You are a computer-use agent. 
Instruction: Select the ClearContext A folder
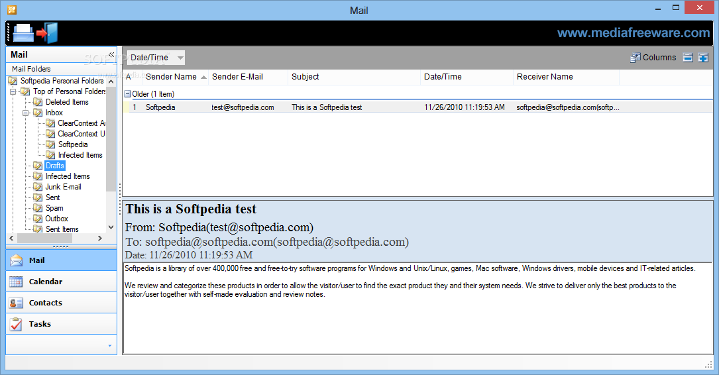[x=81, y=123]
